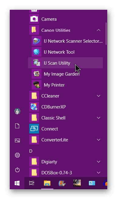Open IJ Network Tool globe icon

point(37,52)
